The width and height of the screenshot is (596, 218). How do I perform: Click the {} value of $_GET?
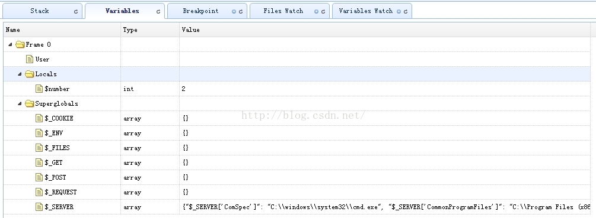click(x=186, y=162)
